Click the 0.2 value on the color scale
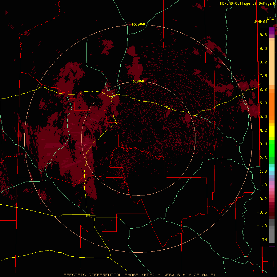The width and height of the screenshot is (277, 277). (263, 199)
